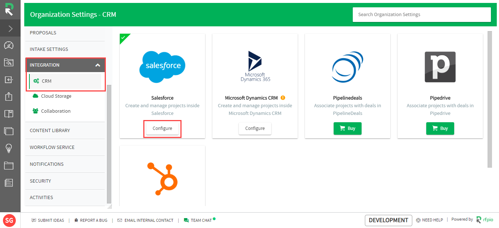
Task: Expand the left navigation with arrow icon
Action: coord(10,29)
